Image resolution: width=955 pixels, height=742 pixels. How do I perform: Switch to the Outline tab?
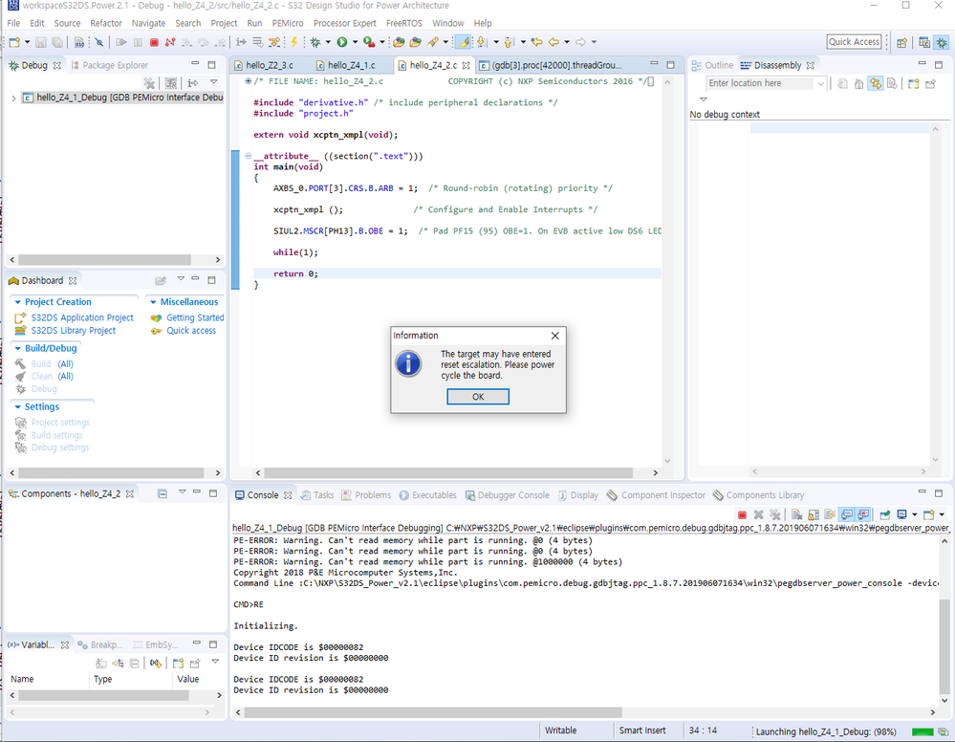coord(712,65)
